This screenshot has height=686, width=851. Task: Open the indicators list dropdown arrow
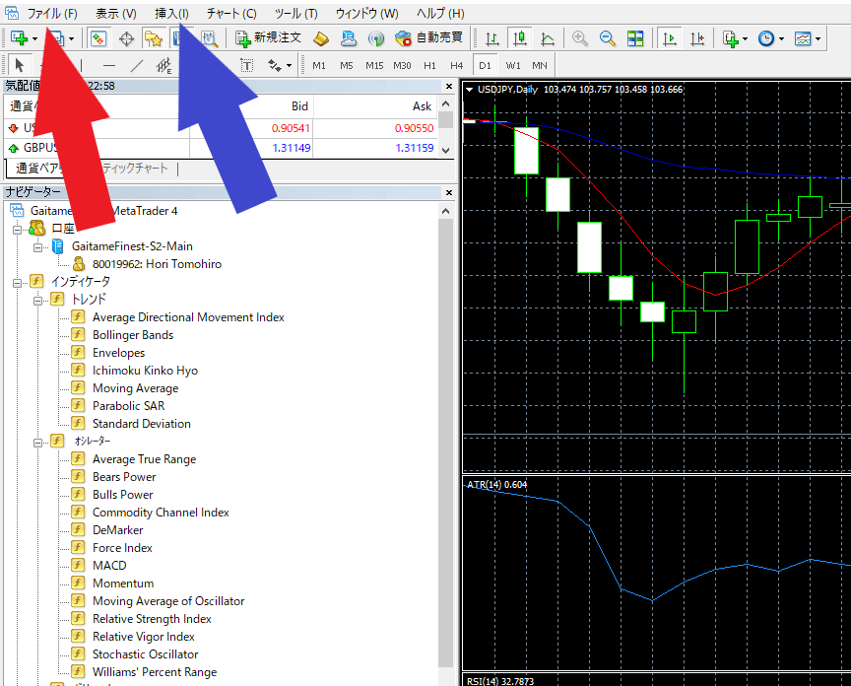coord(745,39)
